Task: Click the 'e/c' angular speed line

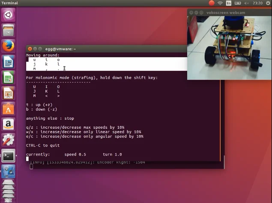Action: coord(85,136)
